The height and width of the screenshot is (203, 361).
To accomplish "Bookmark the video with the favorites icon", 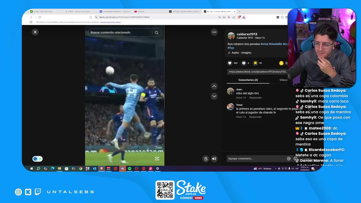I will [x=255, y=63].
